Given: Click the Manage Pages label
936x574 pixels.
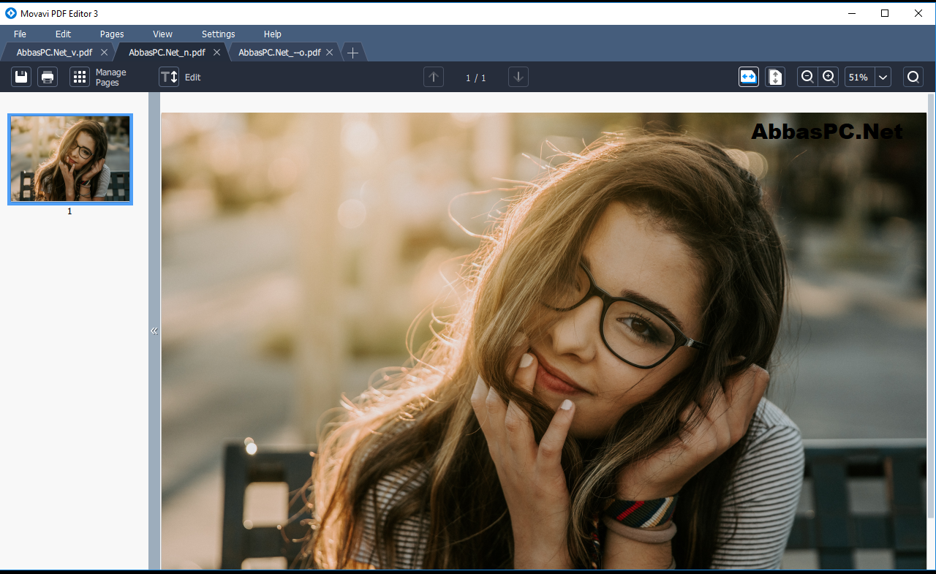Looking at the screenshot, I should [111, 78].
